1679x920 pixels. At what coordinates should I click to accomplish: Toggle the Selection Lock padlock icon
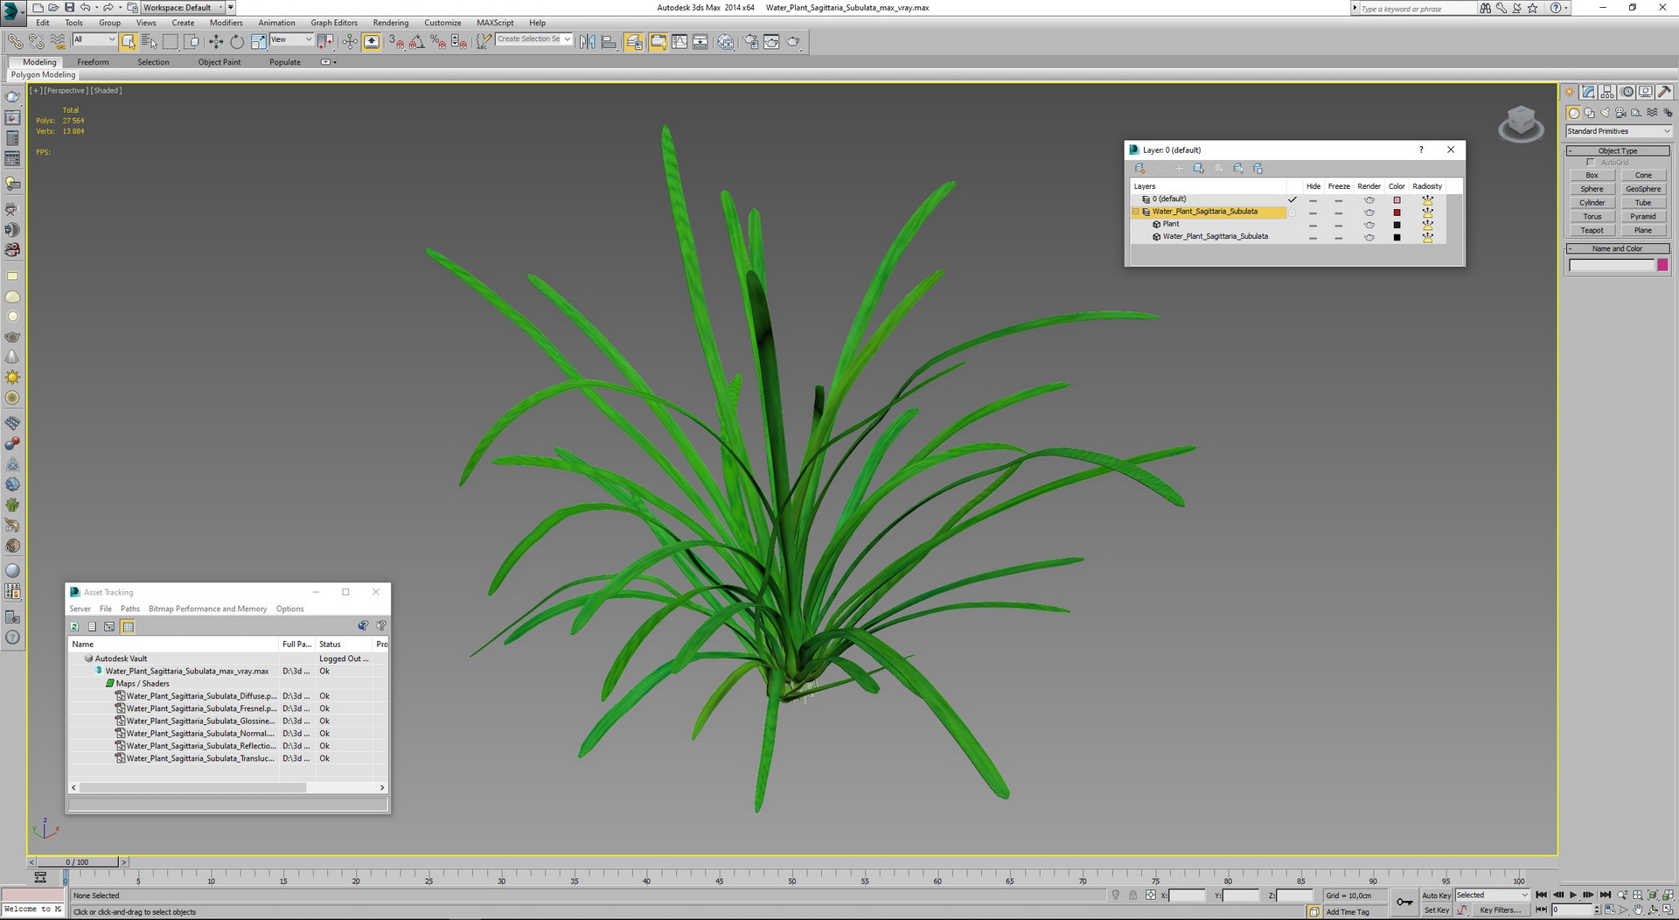(x=1132, y=896)
